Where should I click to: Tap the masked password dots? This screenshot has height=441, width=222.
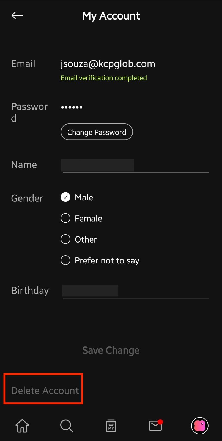click(x=72, y=107)
